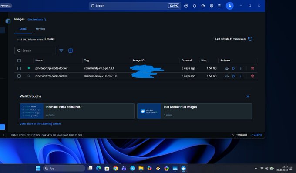Image resolution: width=296 pixels, height=173 pixels.
Task: Open more actions for community-v1.0-p27.1.0 image
Action: point(240,68)
